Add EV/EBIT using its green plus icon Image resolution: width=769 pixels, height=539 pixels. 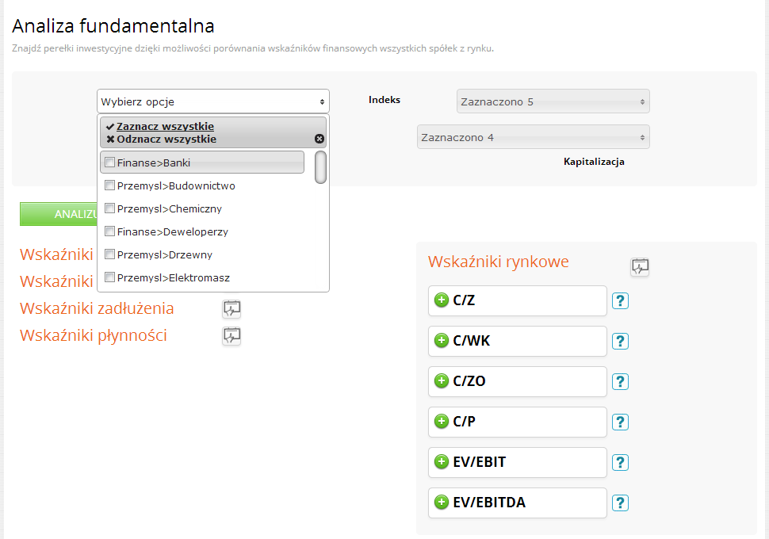point(442,461)
